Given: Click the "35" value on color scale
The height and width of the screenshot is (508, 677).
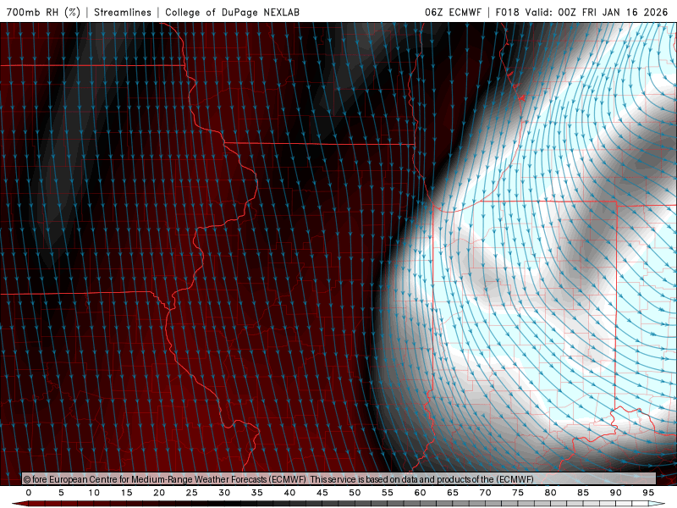Looking at the screenshot, I should click(x=257, y=493).
